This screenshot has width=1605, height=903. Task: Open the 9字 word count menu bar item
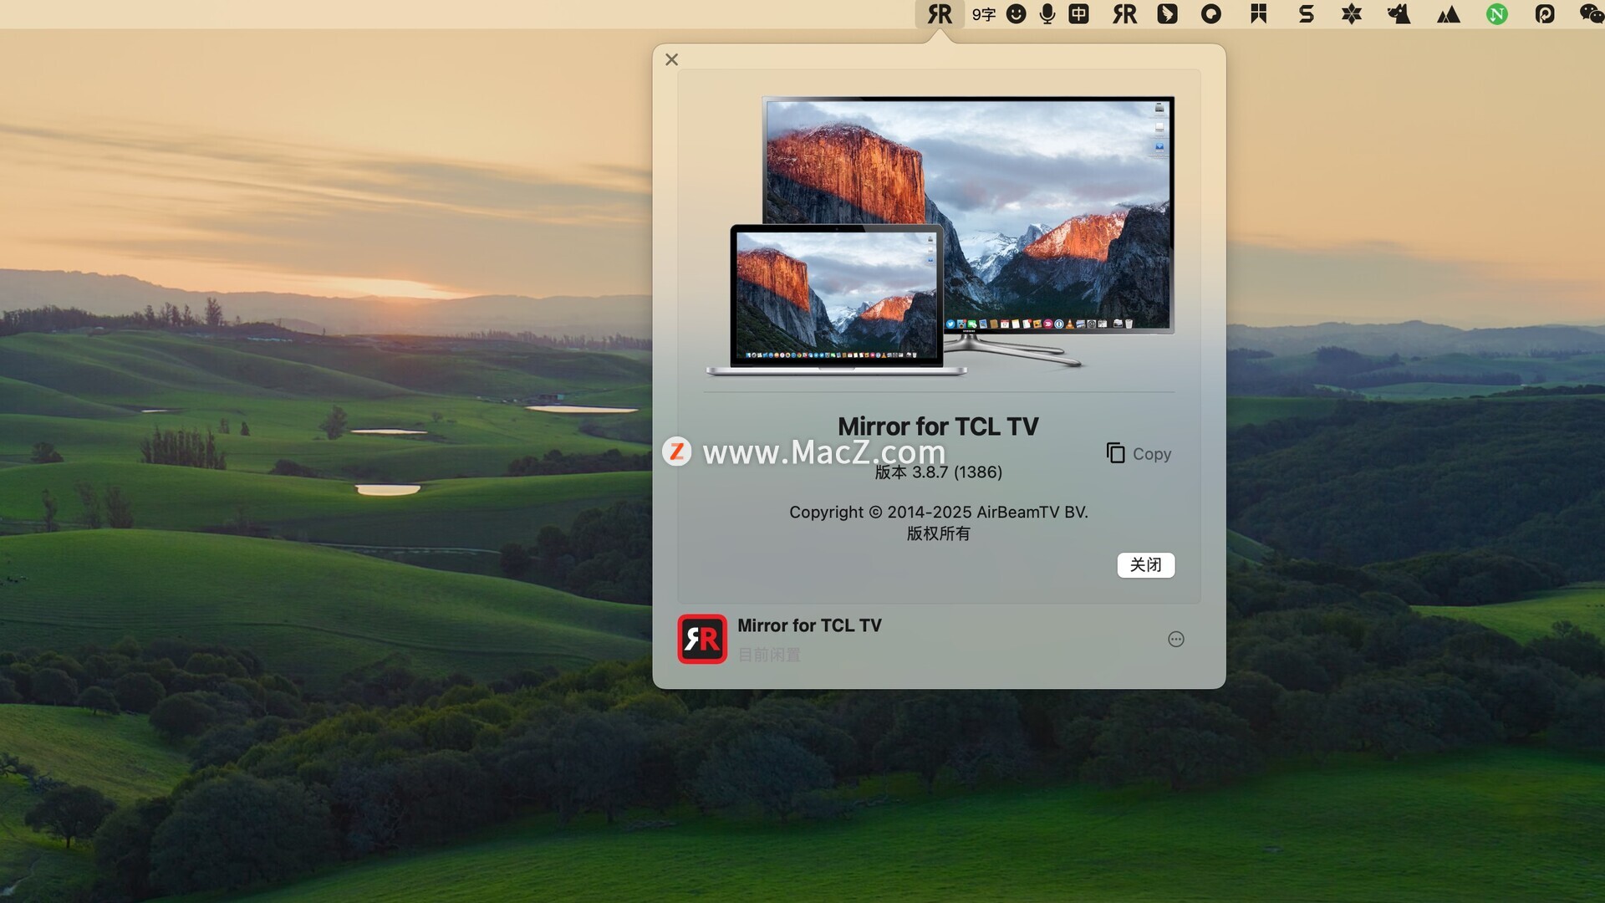pyautogui.click(x=984, y=14)
